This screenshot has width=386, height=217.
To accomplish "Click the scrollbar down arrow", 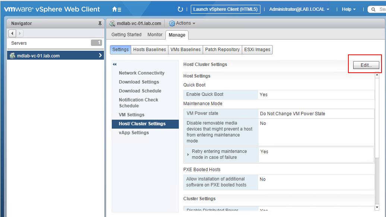I will [x=377, y=207].
